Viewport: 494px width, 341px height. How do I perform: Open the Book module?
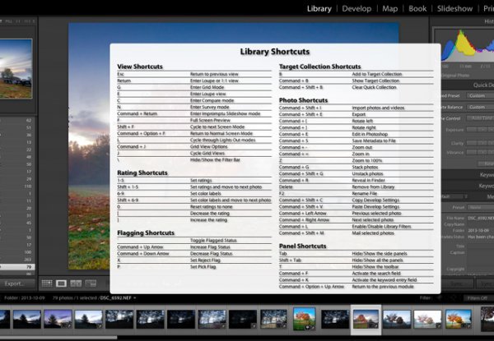417,8
